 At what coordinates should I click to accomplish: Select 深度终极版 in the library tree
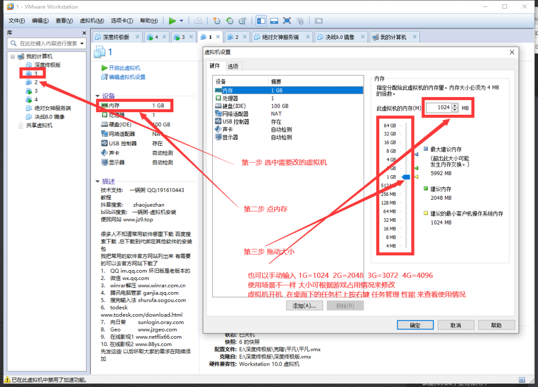tap(47, 65)
